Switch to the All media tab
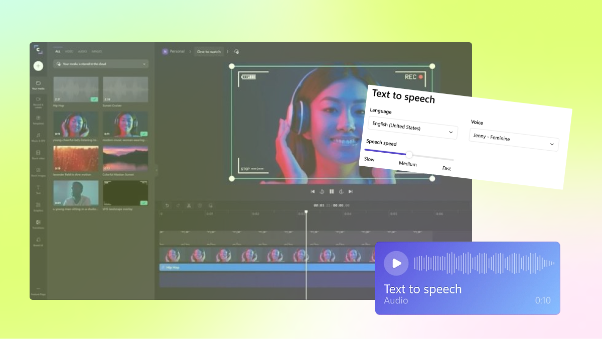This screenshot has width=602, height=339. click(58, 51)
